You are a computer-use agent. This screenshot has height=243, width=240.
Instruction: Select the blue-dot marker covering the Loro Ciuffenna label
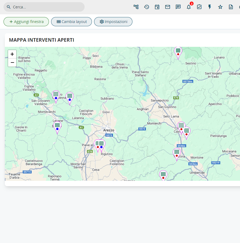(56, 96)
